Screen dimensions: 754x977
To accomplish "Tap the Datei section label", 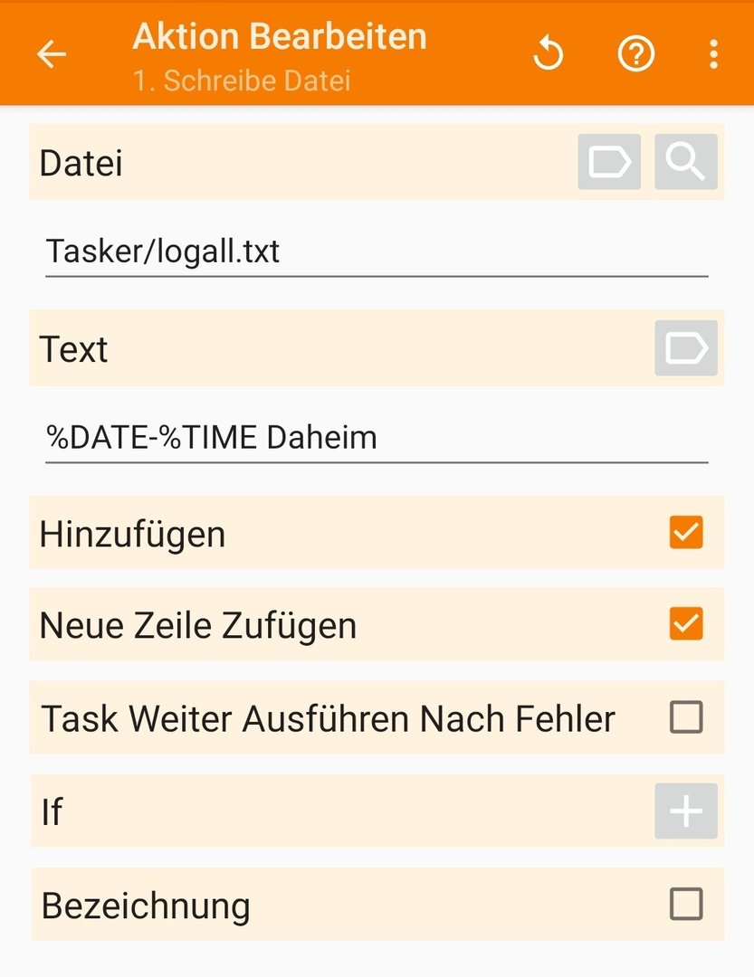I will click(81, 164).
